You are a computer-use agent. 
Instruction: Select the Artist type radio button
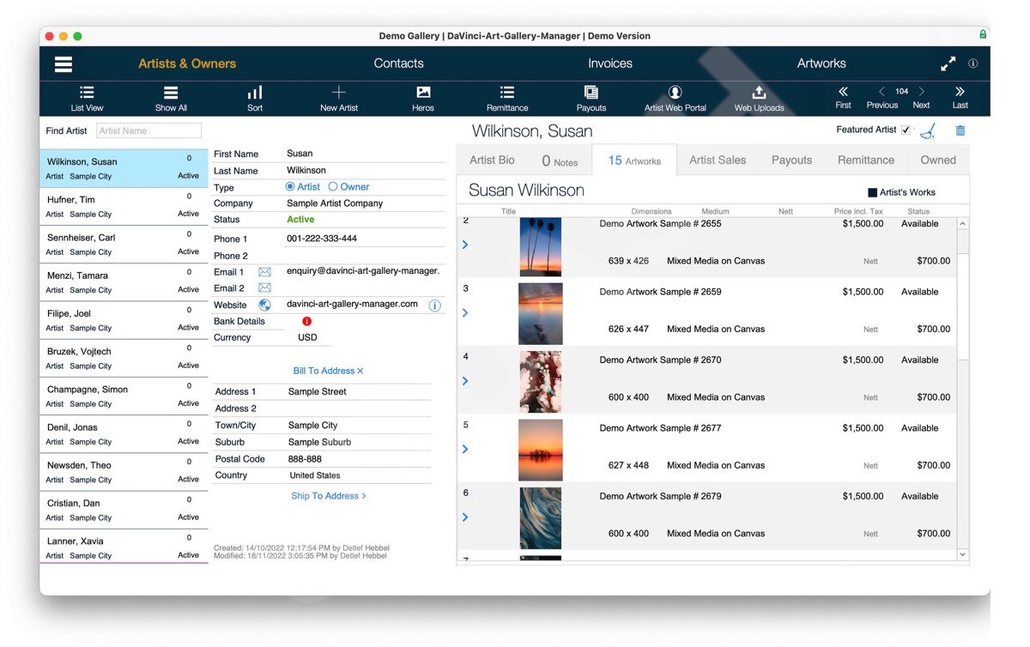tap(290, 187)
